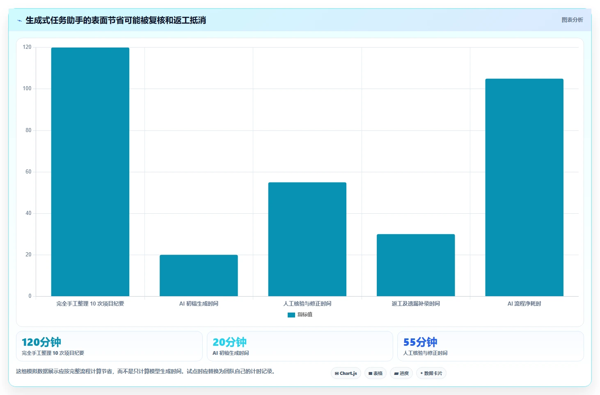Open the 55分钟 stat card value

point(420,342)
